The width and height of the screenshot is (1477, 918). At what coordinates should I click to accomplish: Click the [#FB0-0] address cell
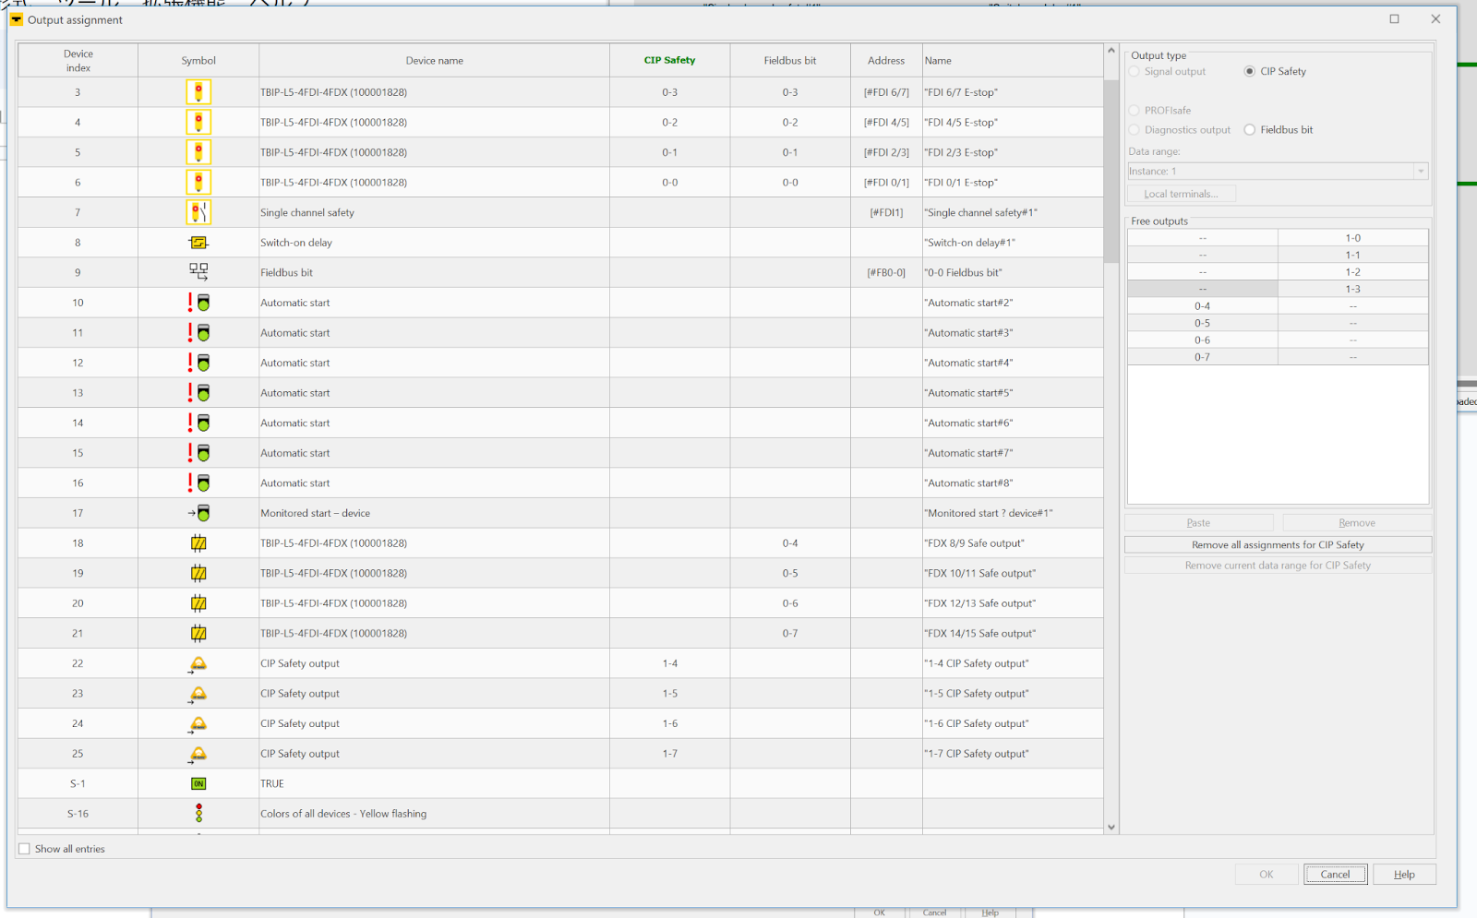click(886, 272)
